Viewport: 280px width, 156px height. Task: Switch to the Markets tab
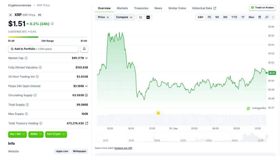coord(122,8)
